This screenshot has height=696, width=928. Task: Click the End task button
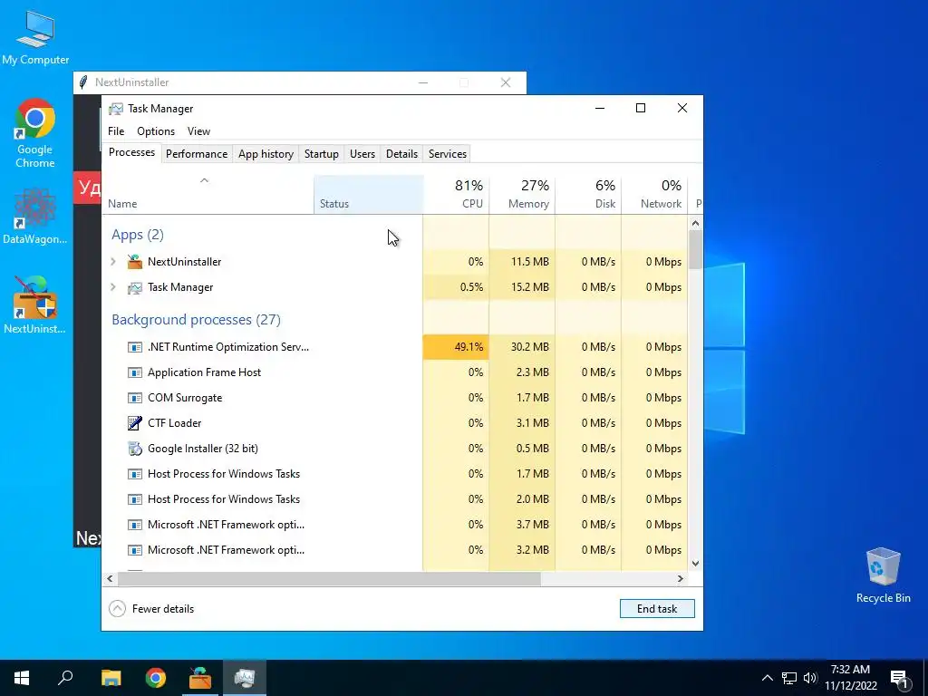click(657, 608)
